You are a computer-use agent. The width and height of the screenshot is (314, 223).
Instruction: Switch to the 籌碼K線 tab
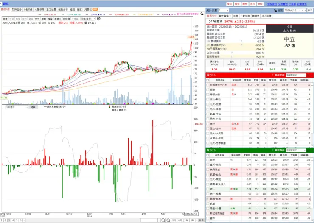coord(5,9)
